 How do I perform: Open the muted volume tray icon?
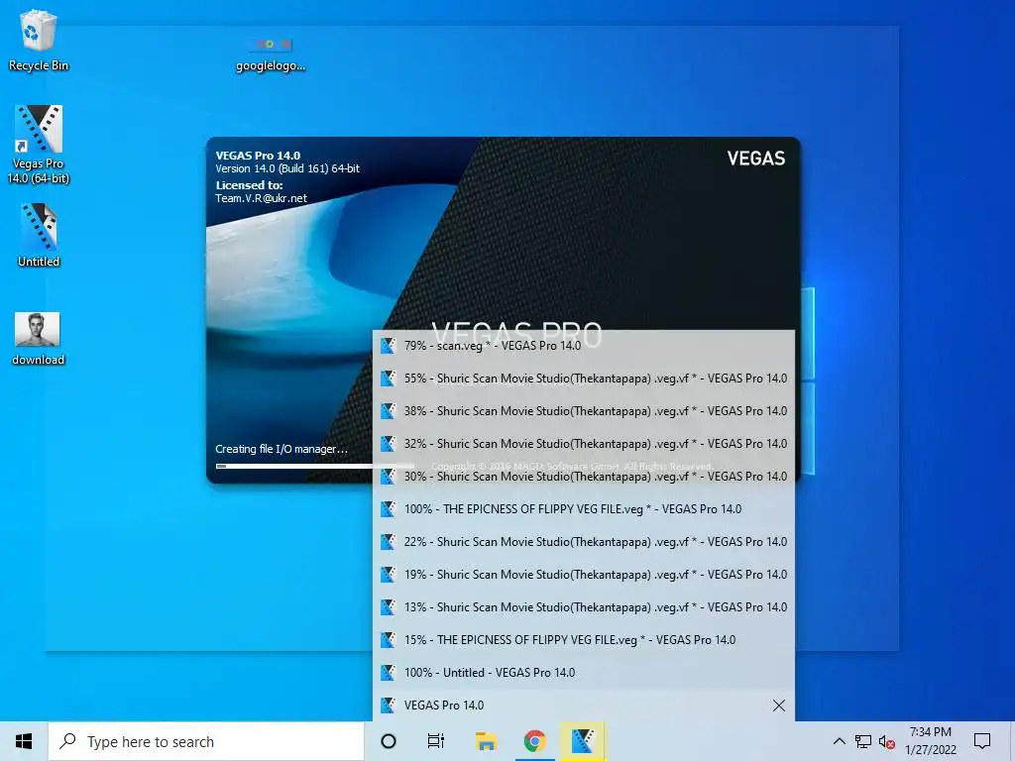[x=887, y=742]
